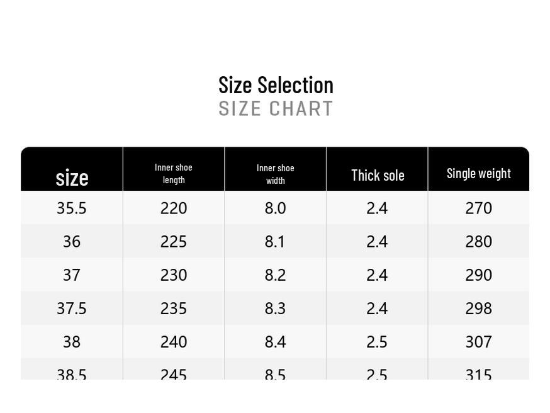Select single weight value 307

tap(478, 342)
